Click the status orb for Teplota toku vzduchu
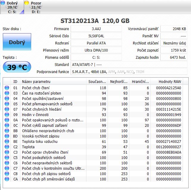 coord(7,142)
